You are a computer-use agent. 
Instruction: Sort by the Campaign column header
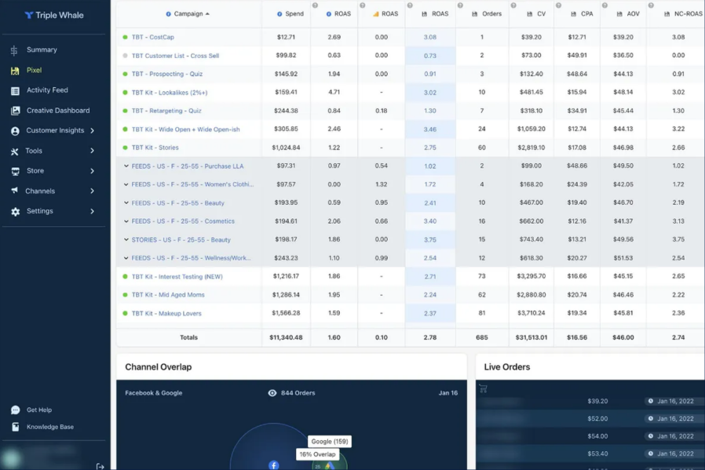(188, 14)
